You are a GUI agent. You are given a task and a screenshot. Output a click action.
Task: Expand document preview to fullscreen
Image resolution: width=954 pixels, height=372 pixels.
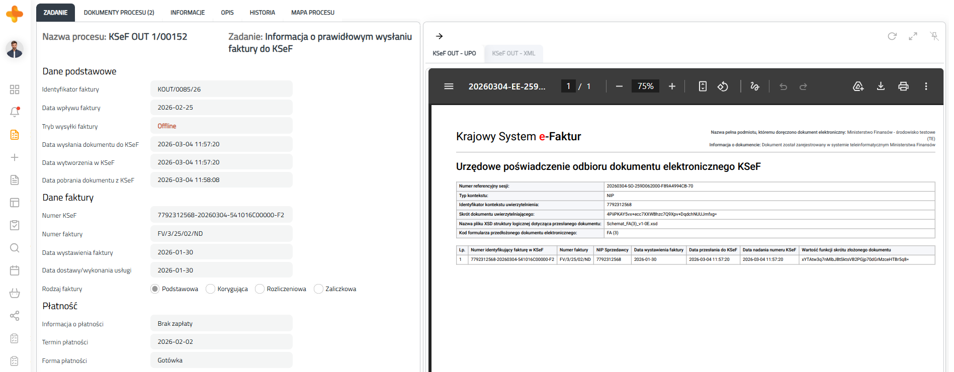[x=913, y=36]
